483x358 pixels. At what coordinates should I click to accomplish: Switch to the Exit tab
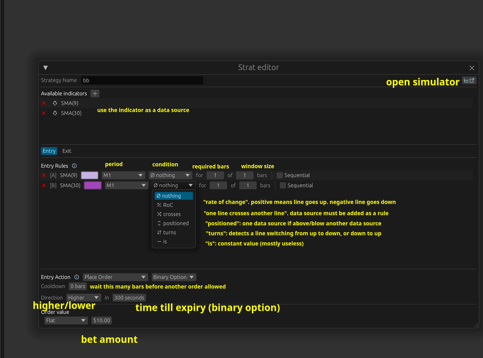(67, 151)
